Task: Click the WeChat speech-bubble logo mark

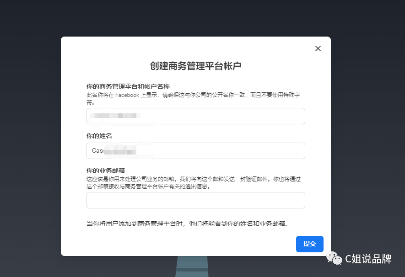Action: tap(334, 259)
